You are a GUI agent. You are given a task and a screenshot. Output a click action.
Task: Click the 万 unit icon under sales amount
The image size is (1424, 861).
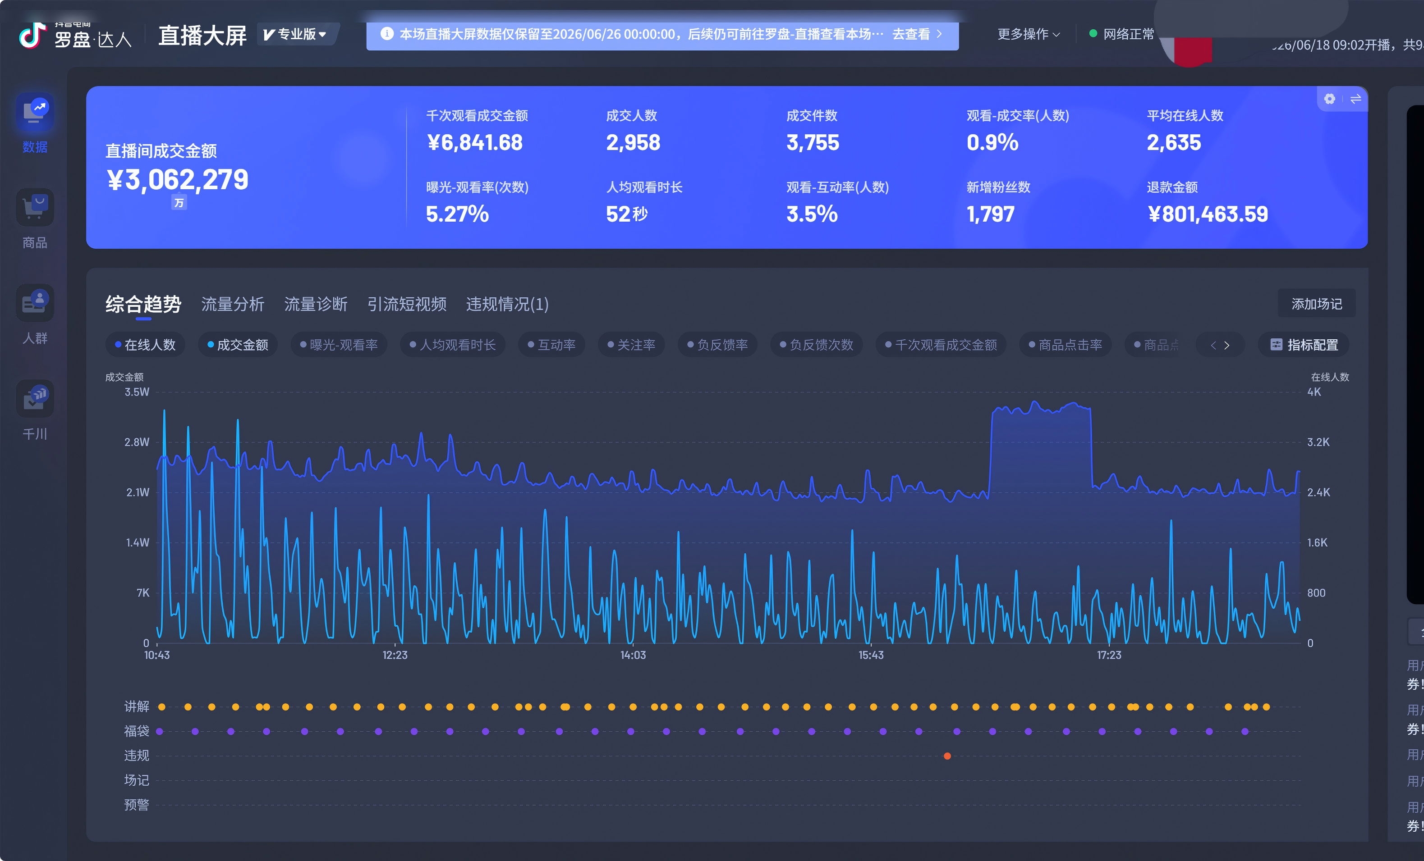(x=179, y=203)
